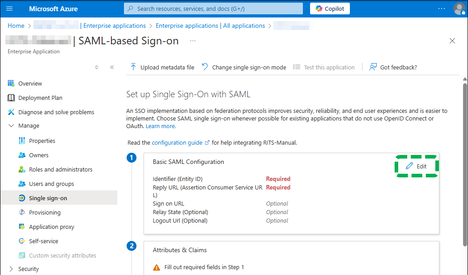Open the top bar ellipsis menu
Viewport: 468px width, 275px height.
pos(442,9)
